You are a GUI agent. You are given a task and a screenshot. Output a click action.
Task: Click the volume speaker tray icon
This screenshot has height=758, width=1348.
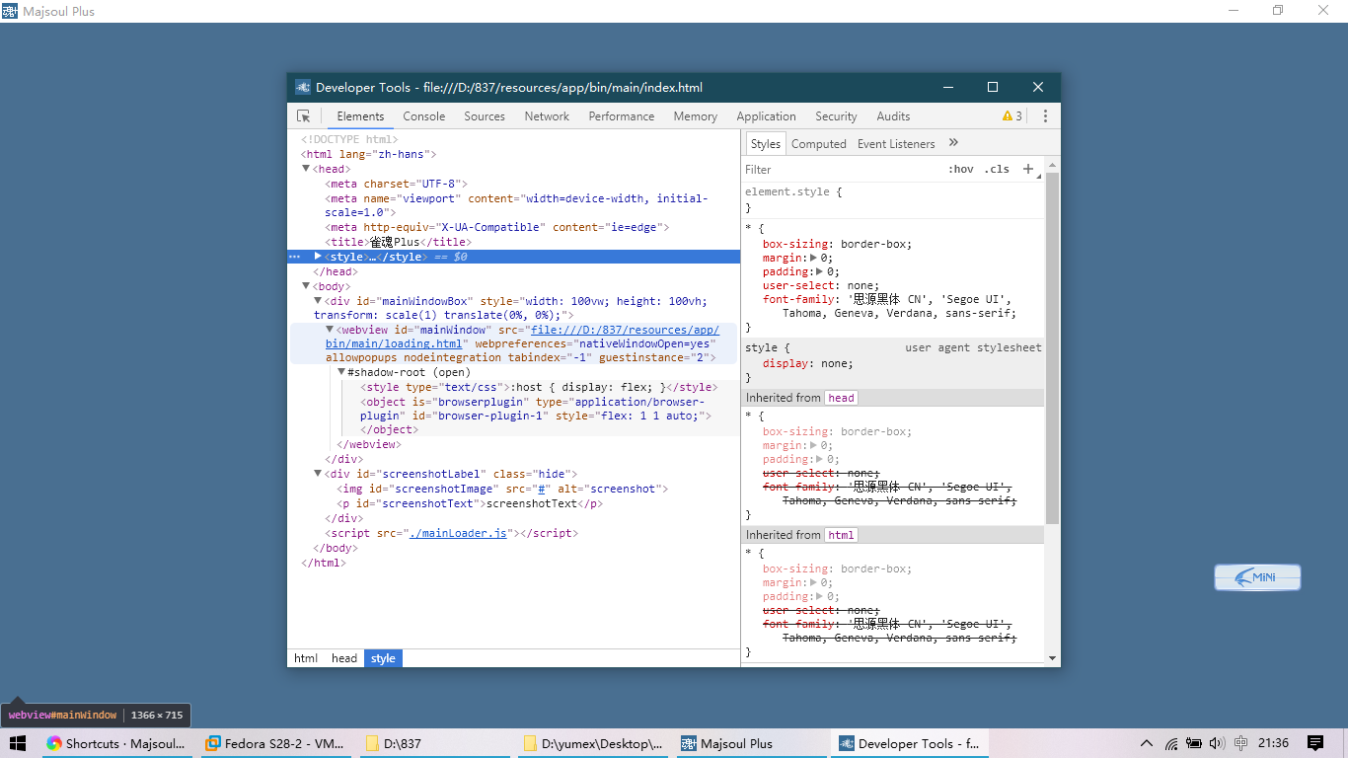pos(1217,743)
